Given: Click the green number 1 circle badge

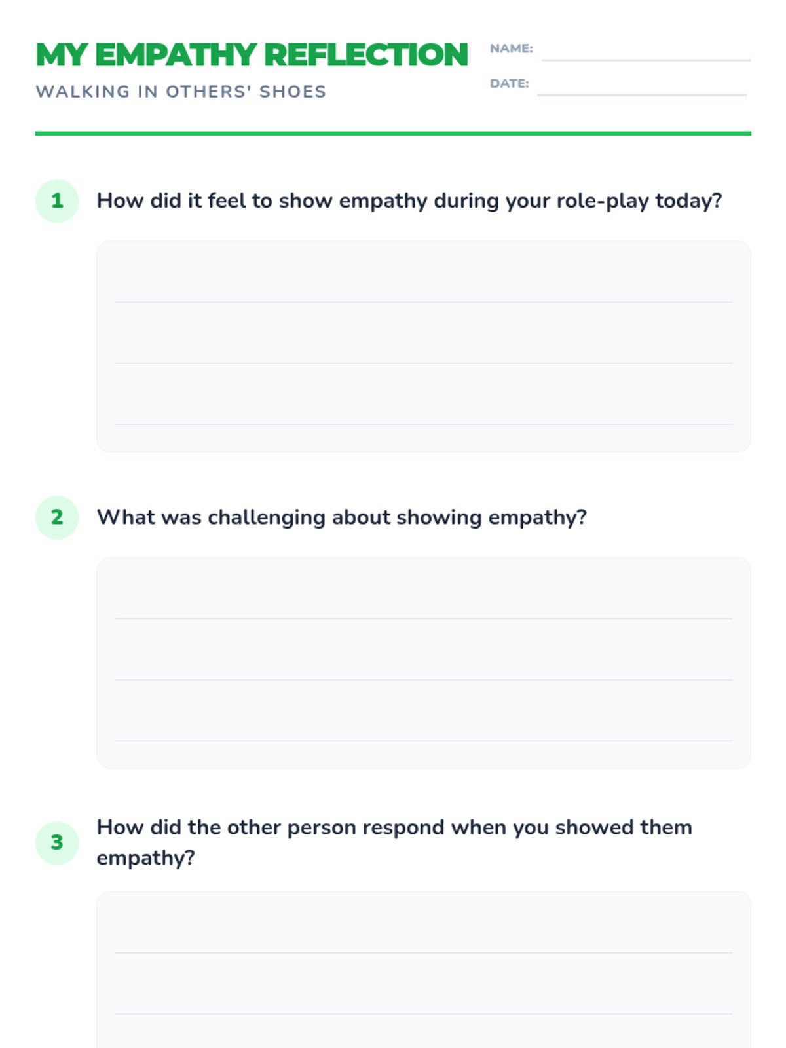Looking at the screenshot, I should (57, 201).
